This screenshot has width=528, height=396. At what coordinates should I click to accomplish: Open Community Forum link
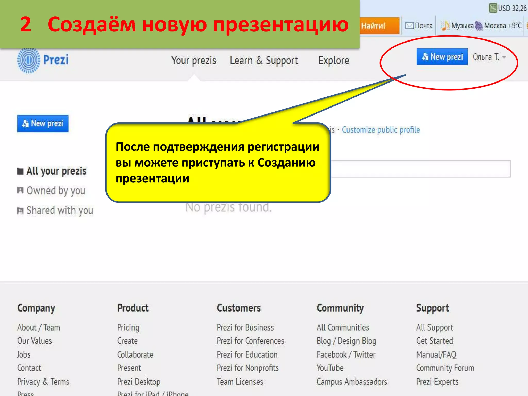point(445,368)
